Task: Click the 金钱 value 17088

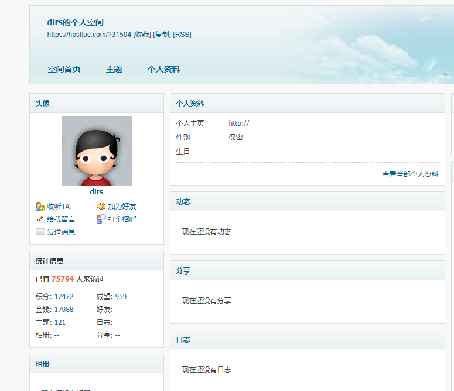Action: 64,310
